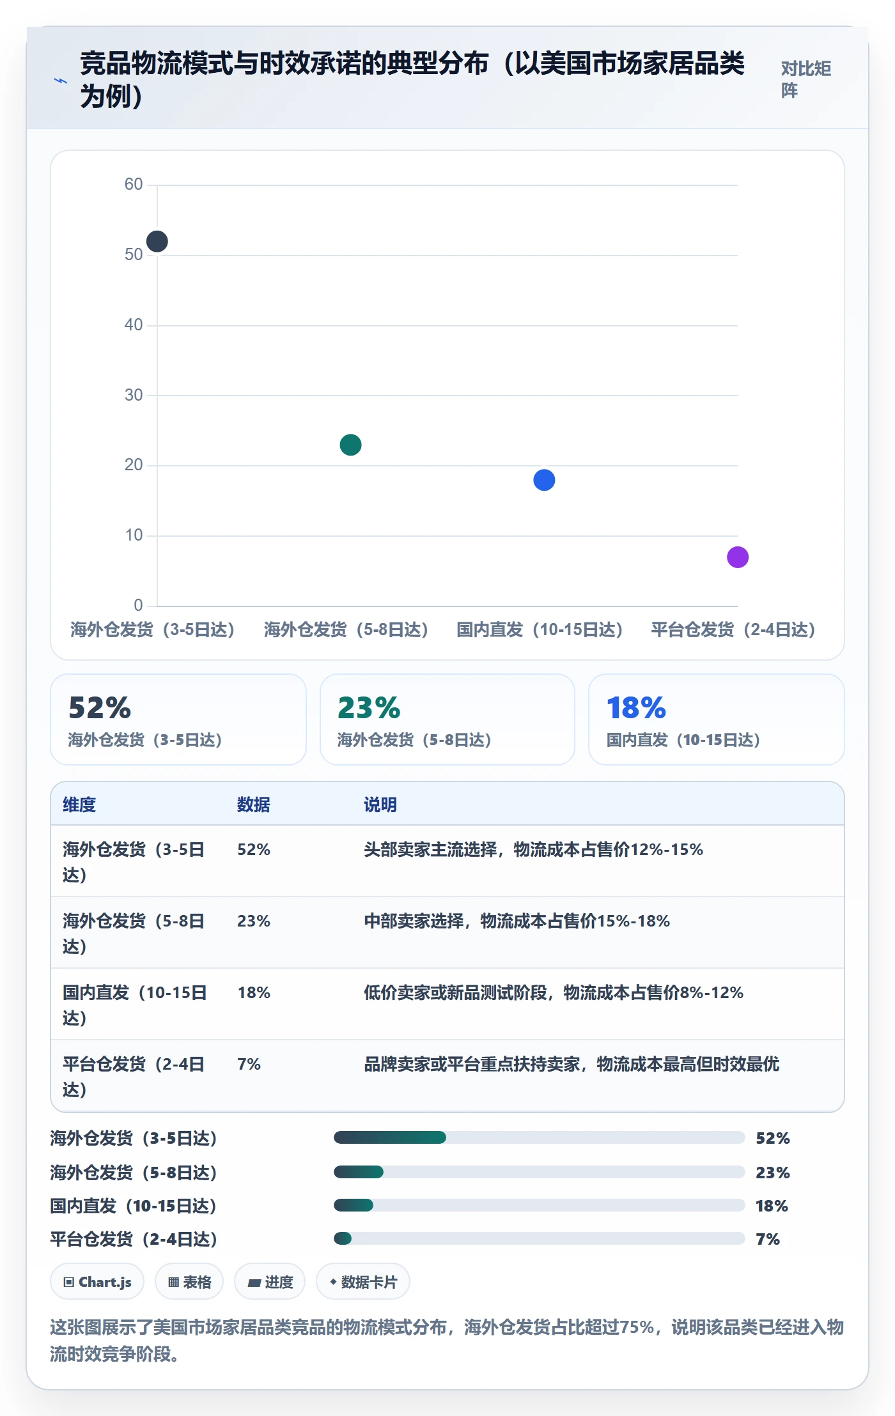The height and width of the screenshot is (1416, 895).
Task: Select the dark navy 52% data point
Action: (157, 242)
